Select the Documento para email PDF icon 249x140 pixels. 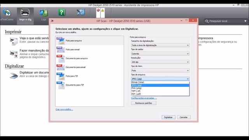click(60, 67)
